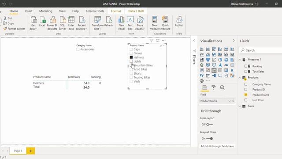This screenshot has width=282, height=159.
Task: Uncheck the Helmets slicer option
Action: (x=131, y=57)
